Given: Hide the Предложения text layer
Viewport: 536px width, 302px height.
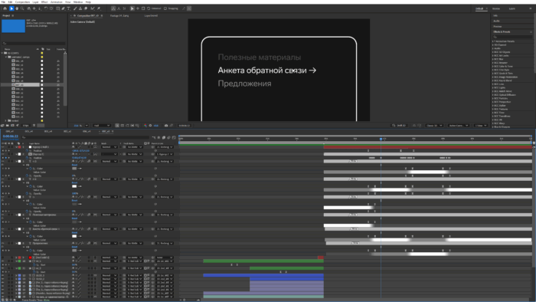Looking at the screenshot, I should 3,243.
